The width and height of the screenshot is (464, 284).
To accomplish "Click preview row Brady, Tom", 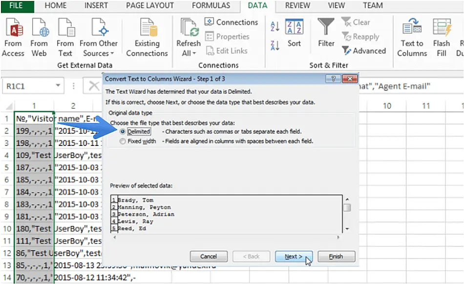I will tap(135, 200).
